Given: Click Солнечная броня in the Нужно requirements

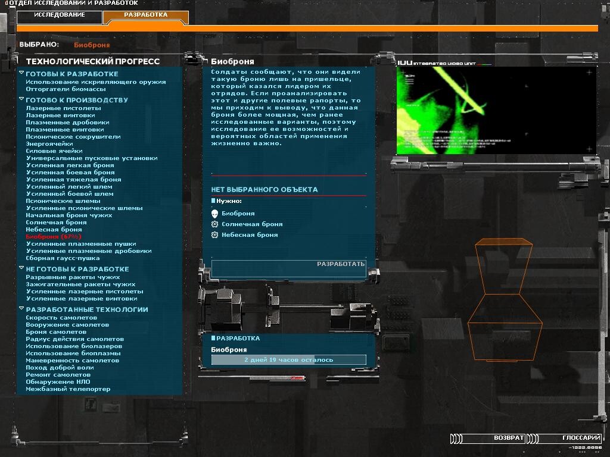Looking at the screenshot, I should pos(252,224).
